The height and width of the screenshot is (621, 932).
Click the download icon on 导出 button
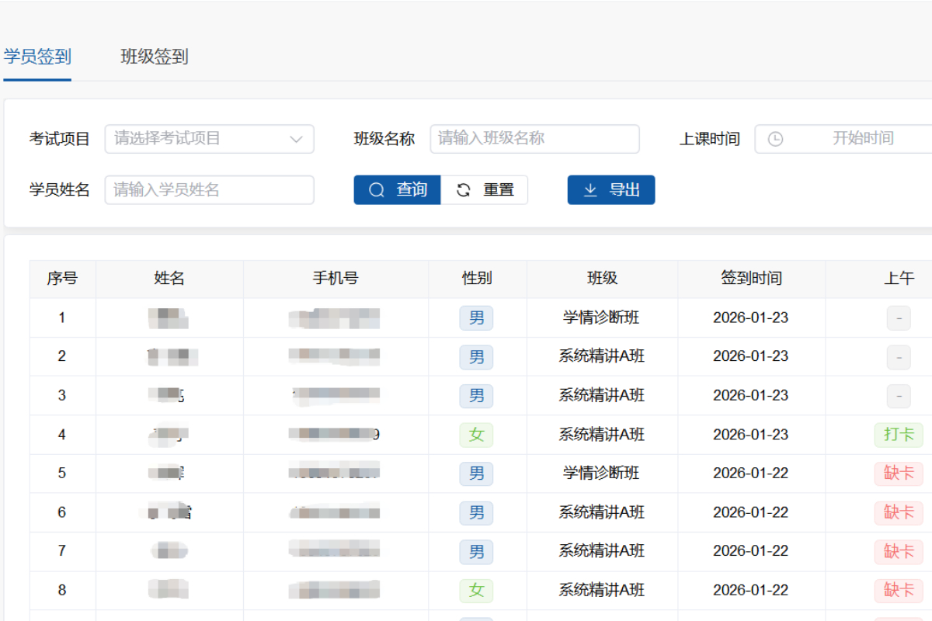click(x=590, y=190)
